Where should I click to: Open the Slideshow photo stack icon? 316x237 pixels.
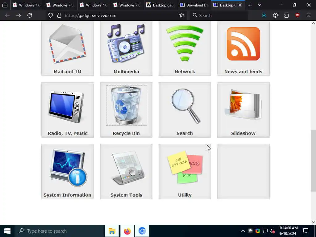click(243, 104)
